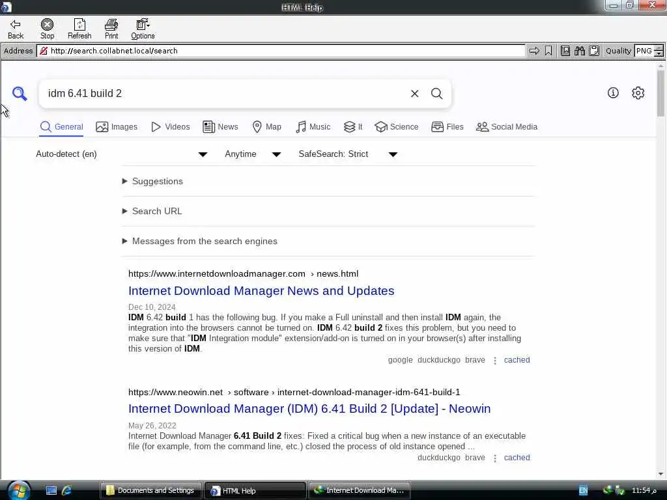This screenshot has height=500, width=667.
Task: Switch to the News tab
Action: 220,127
